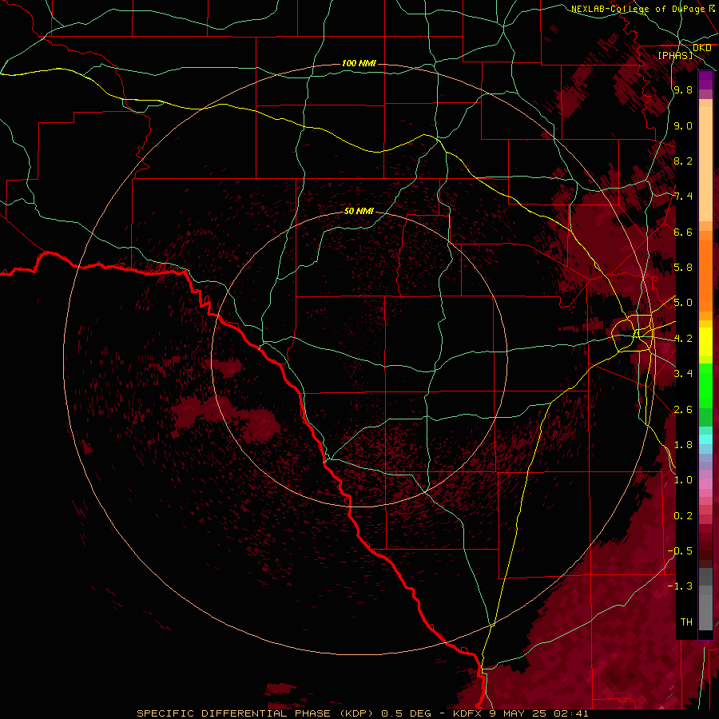Select the 5.8 value on the color scale
This screenshot has width=719, height=719.
click(x=683, y=268)
